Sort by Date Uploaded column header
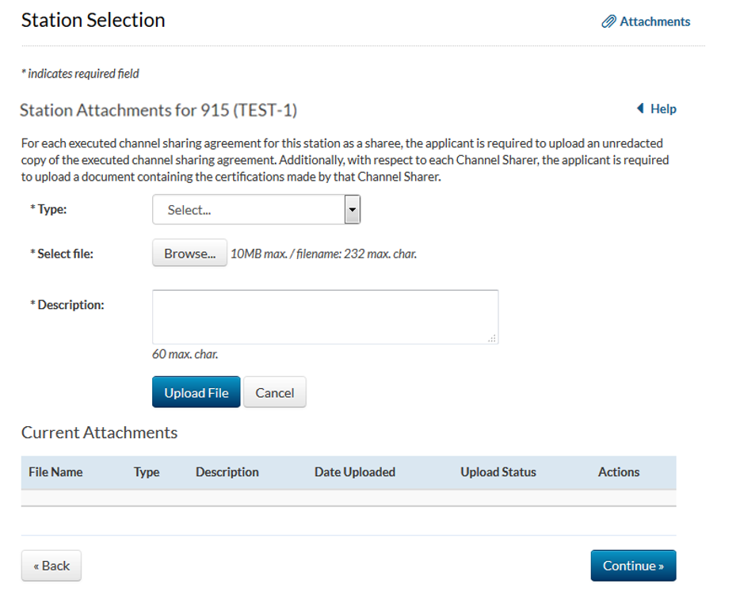 355,472
